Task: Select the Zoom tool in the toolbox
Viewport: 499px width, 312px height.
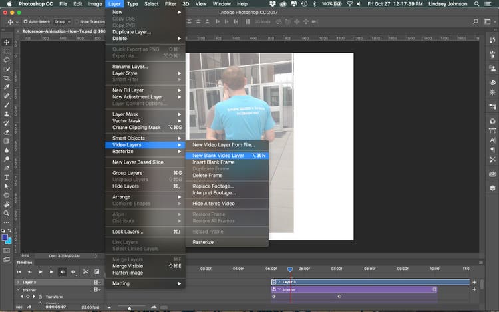Action: coord(7,213)
